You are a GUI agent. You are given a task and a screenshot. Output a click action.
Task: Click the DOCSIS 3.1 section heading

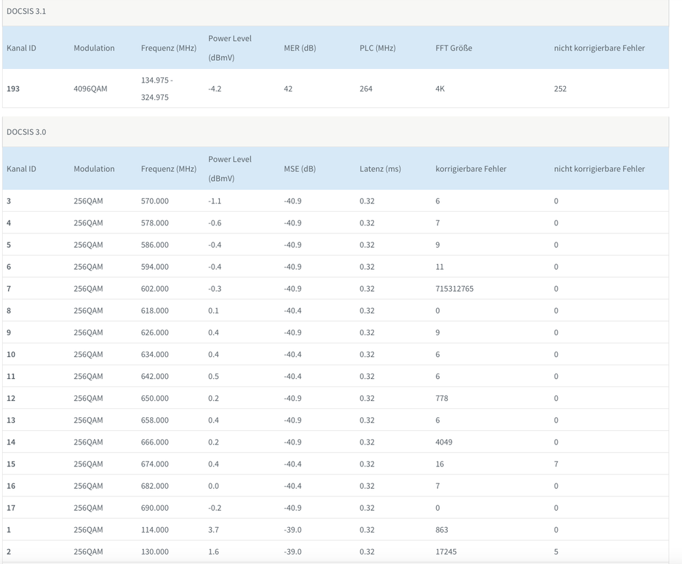pyautogui.click(x=27, y=12)
